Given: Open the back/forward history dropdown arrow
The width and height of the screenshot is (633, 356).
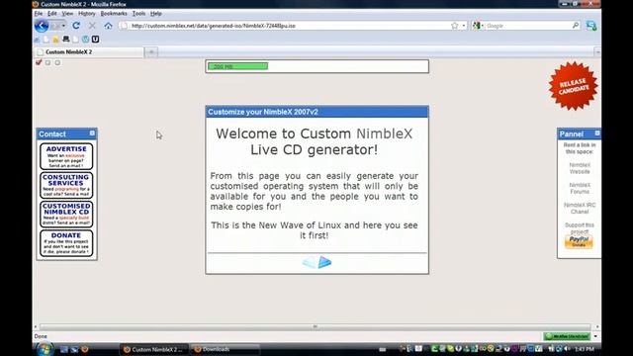Looking at the screenshot, I should (63, 26).
